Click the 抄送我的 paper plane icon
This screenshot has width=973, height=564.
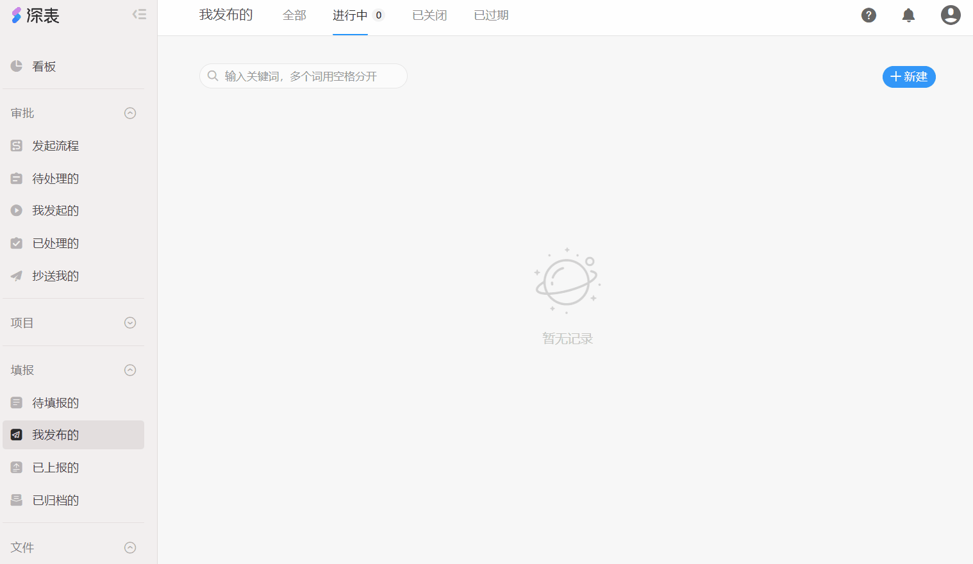(x=17, y=276)
